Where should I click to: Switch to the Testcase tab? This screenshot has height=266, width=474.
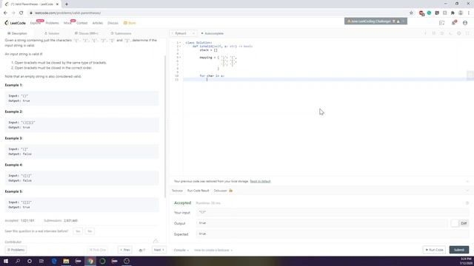point(177,191)
